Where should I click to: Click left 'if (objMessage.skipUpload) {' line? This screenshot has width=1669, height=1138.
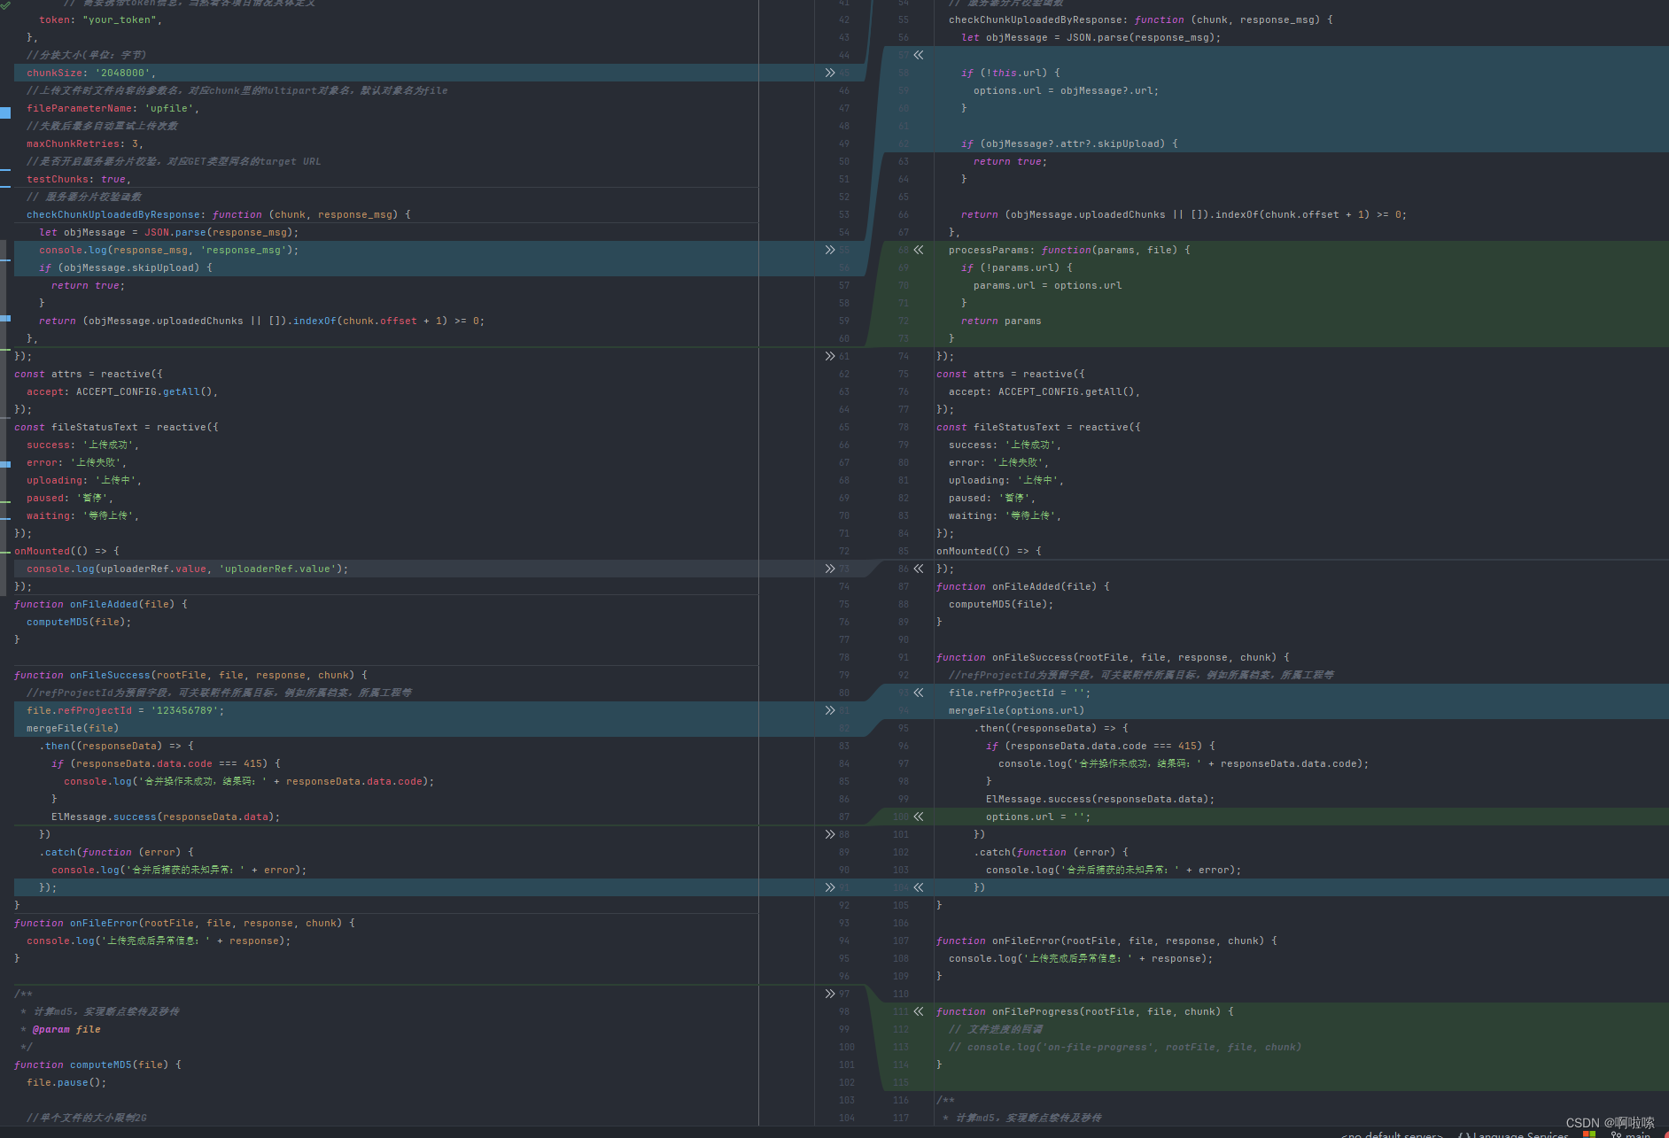coord(126,267)
